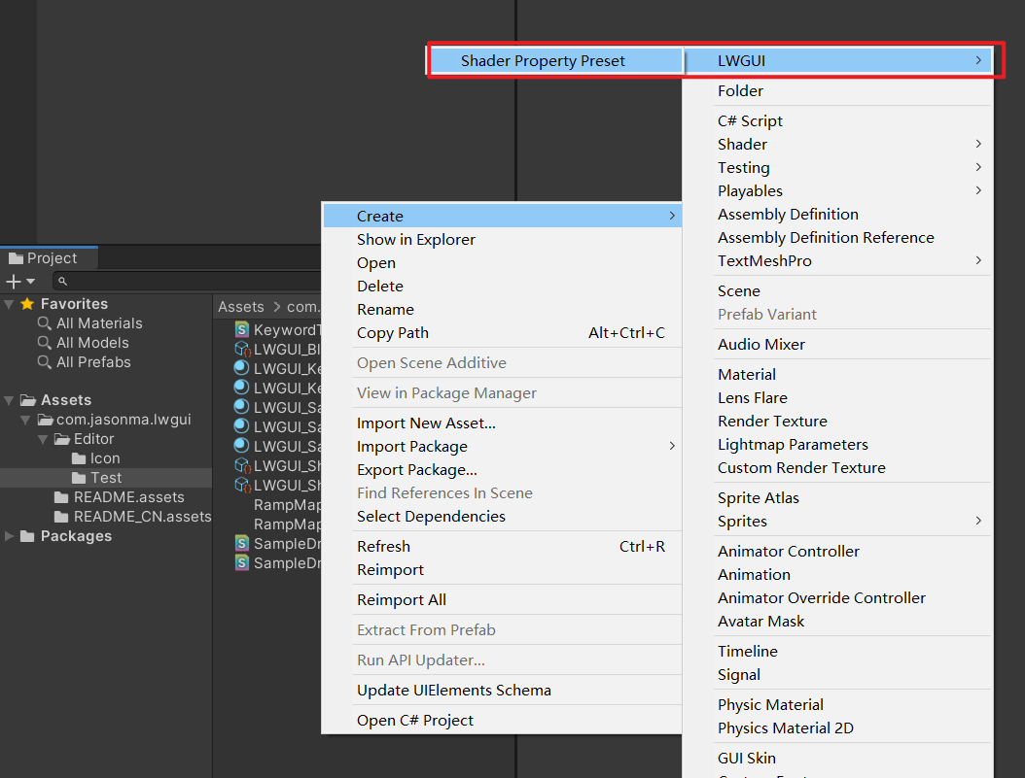Click Assets in the breadcrumb path
This screenshot has width=1025, height=778.
[241, 307]
